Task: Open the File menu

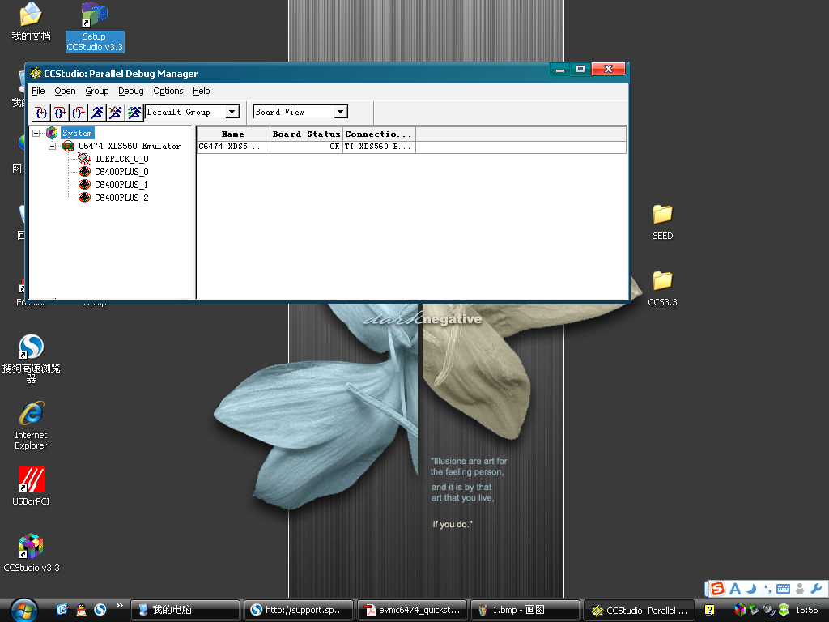Action: (x=38, y=91)
